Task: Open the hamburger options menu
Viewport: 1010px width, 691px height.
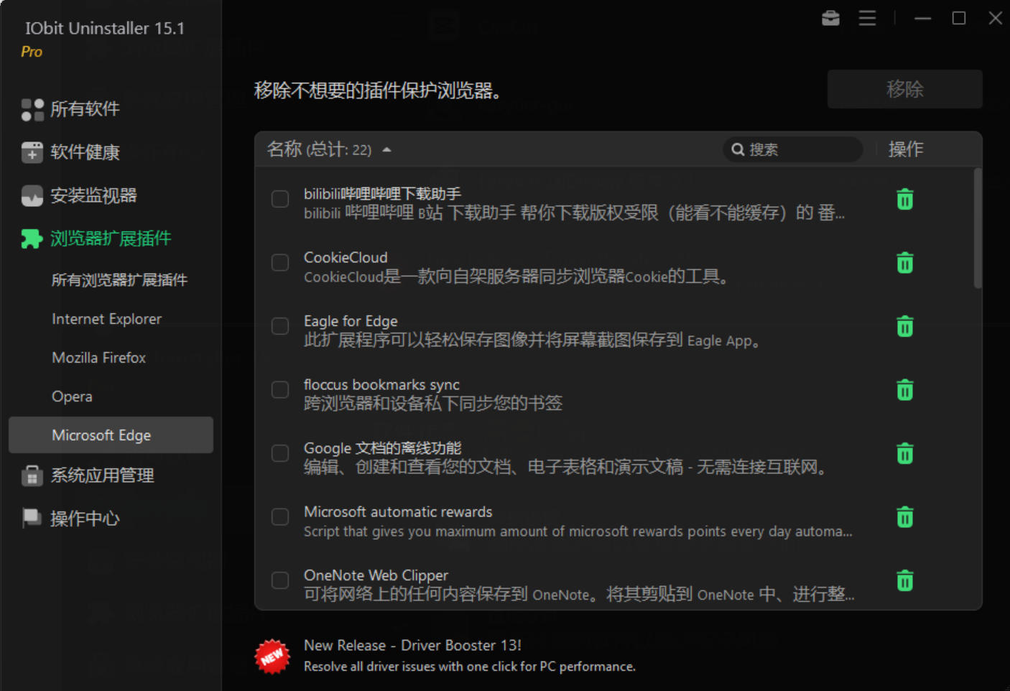Action: coord(867,18)
